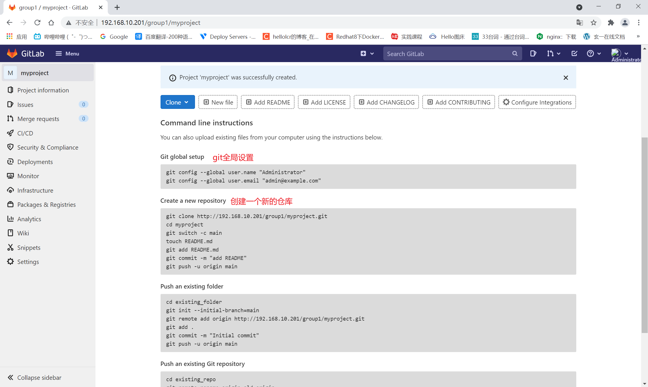The height and width of the screenshot is (387, 648).
Task: Open CI/CD rocket in sidebar
Action: tap(25, 133)
